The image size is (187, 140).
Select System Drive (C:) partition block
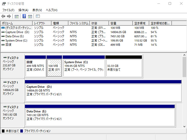coord(84,66)
